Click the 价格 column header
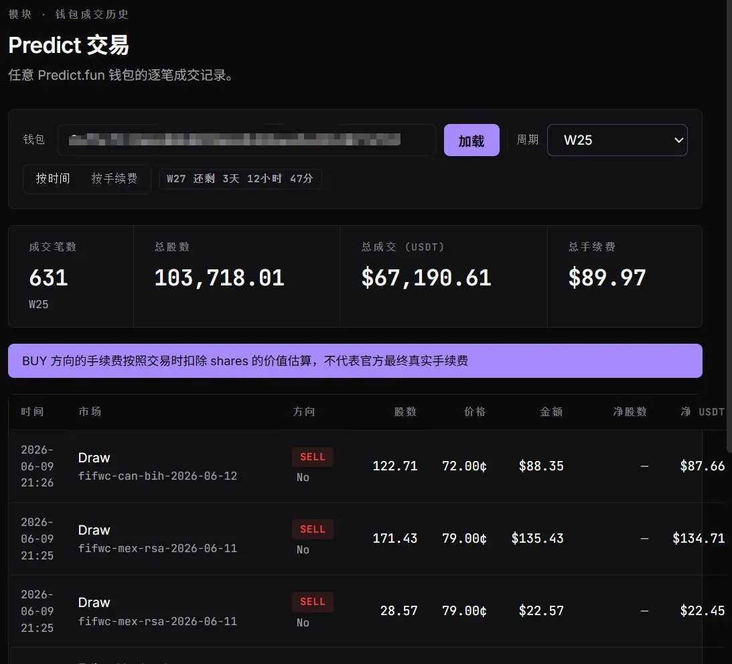The height and width of the screenshot is (664, 732). (x=475, y=411)
